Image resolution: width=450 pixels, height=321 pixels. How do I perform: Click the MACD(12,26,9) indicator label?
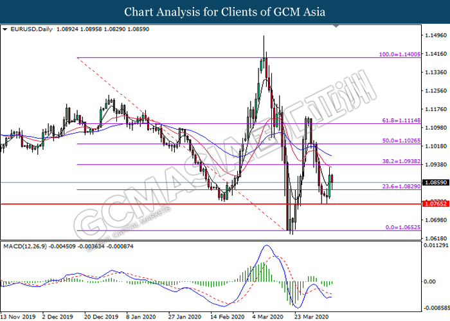click(24, 246)
